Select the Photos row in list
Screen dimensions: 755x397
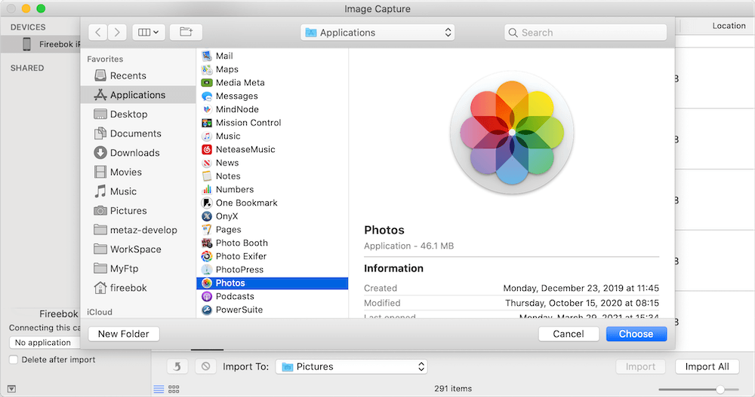coord(272,283)
